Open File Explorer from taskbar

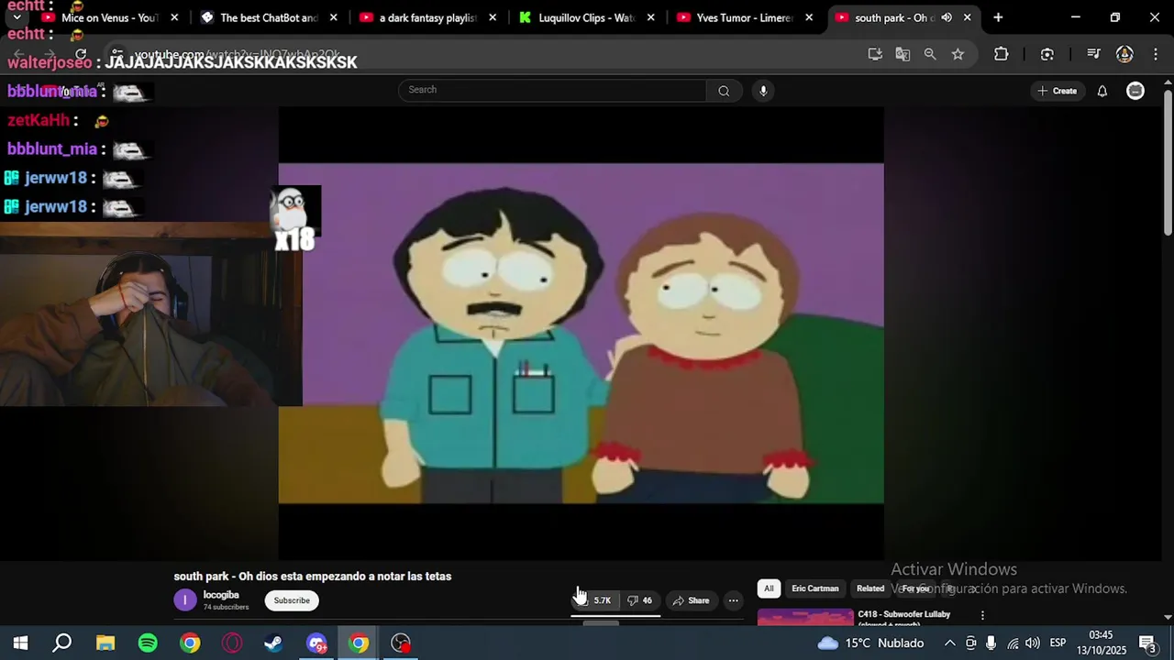(105, 643)
